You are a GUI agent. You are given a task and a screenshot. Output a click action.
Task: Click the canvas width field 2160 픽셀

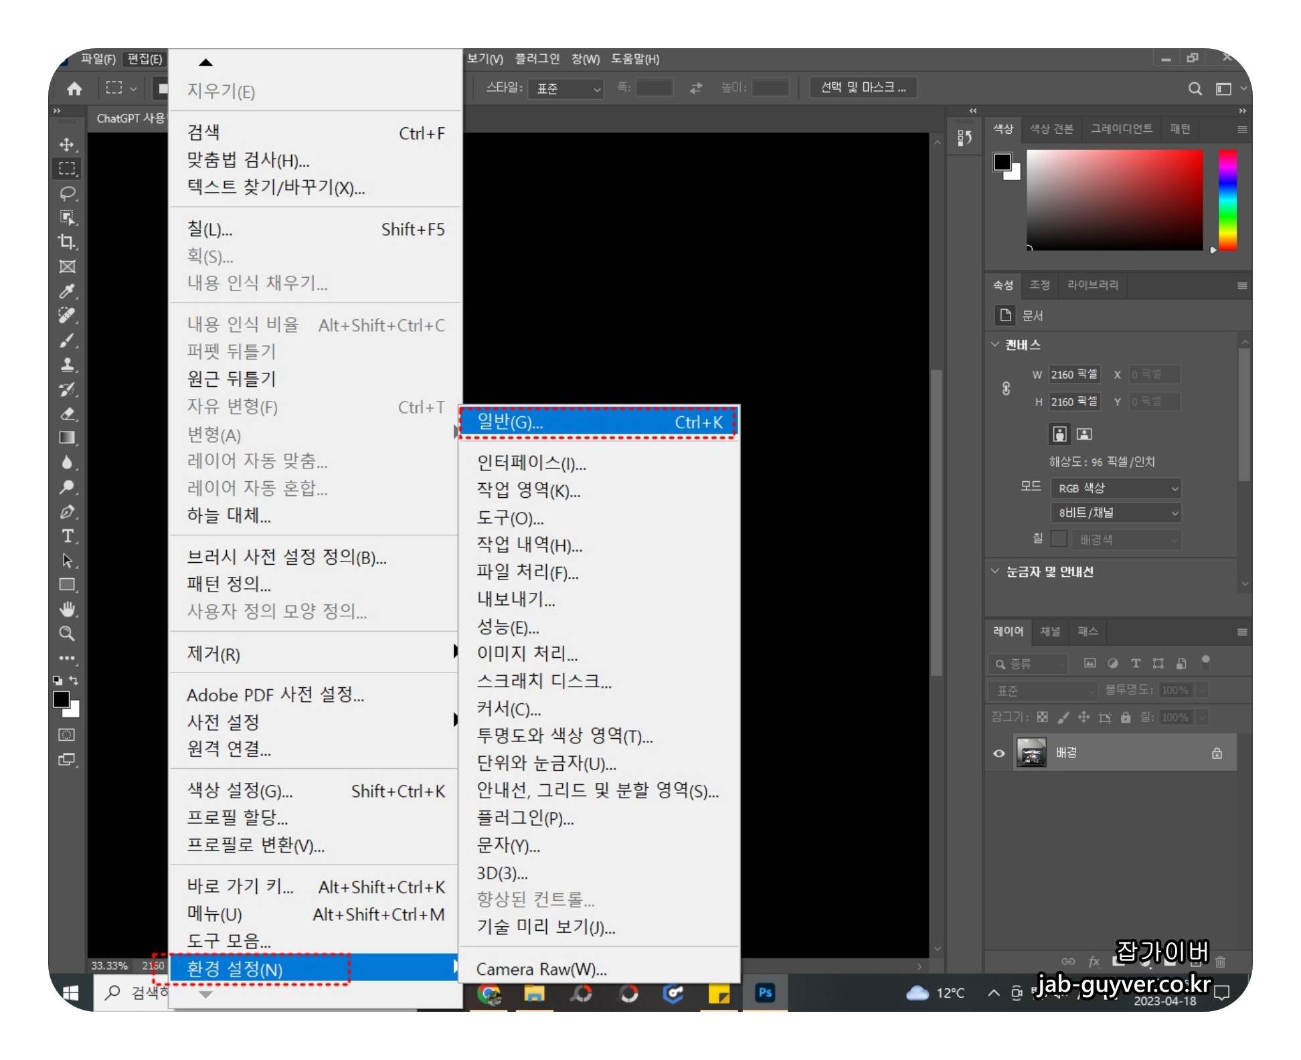1073,374
